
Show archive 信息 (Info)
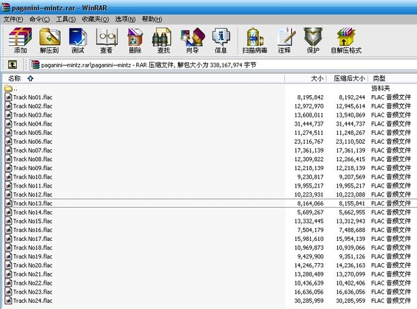coord(221,40)
